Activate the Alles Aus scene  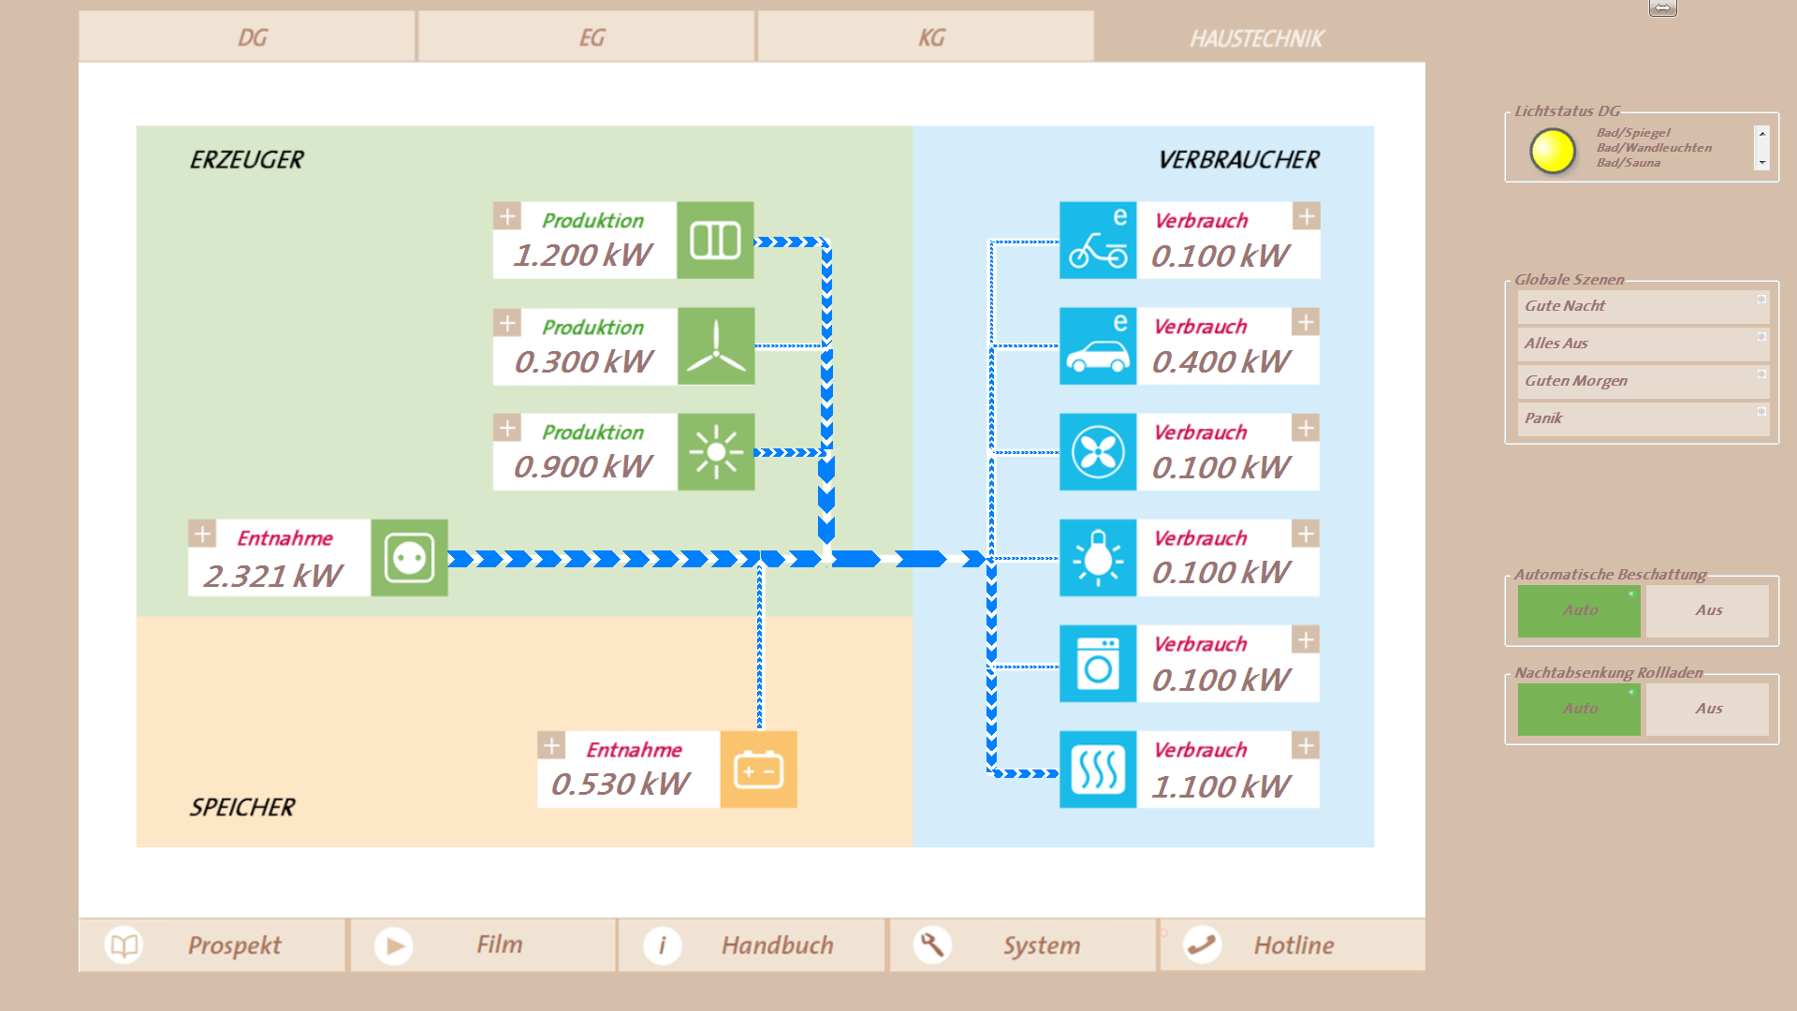click(1643, 344)
